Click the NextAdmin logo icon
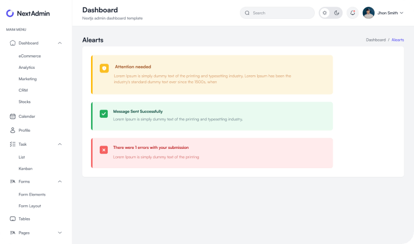The image size is (414, 244). [x=10, y=13]
